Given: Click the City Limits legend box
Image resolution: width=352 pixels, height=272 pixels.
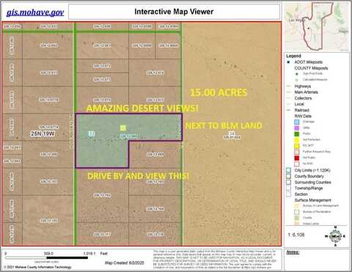Looking at the screenshot, I should click(x=288, y=170).
